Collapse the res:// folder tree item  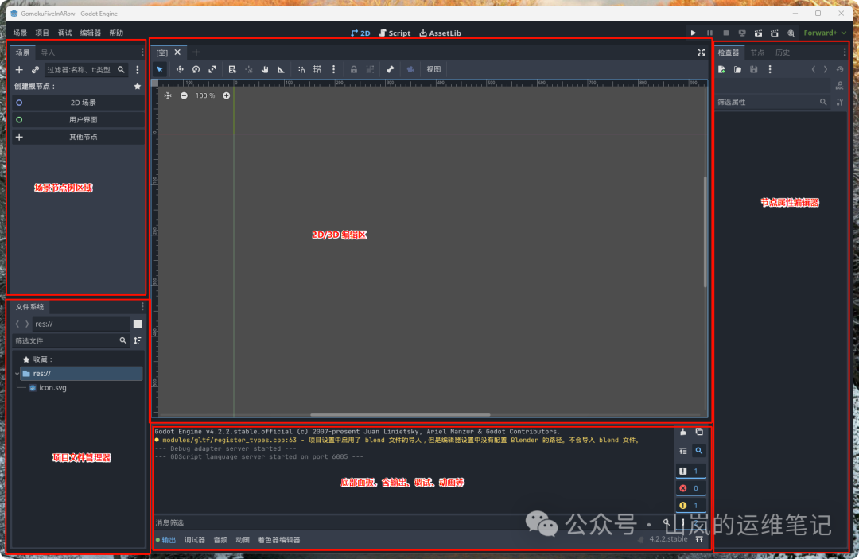tap(17, 373)
